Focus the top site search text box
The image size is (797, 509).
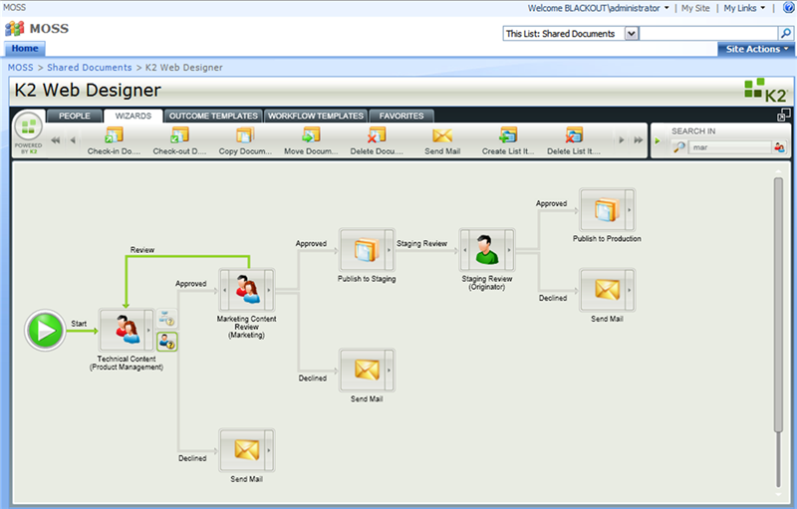pyautogui.click(x=708, y=34)
